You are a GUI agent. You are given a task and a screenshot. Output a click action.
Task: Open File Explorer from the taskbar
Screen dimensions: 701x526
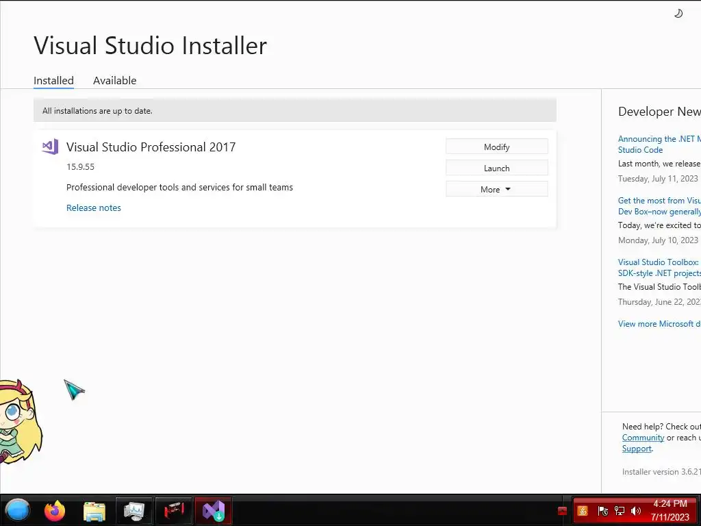[x=94, y=511]
